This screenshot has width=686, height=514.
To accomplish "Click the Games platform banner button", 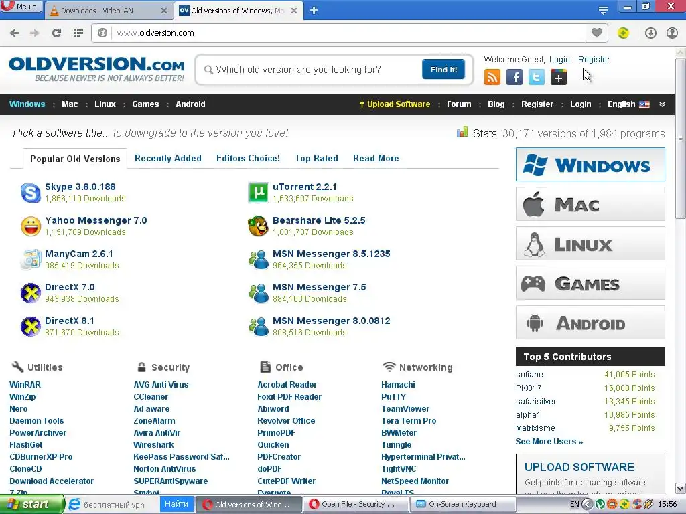I will pyautogui.click(x=590, y=283).
